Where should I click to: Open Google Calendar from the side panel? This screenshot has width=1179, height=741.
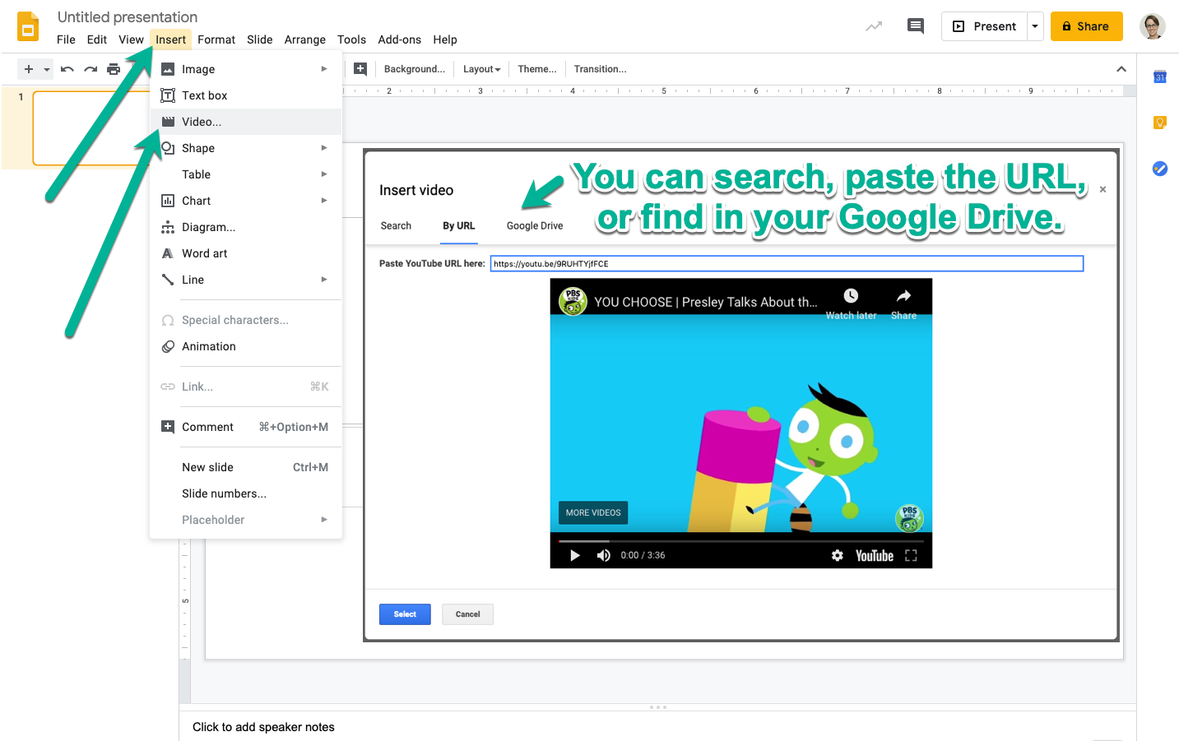1159,76
